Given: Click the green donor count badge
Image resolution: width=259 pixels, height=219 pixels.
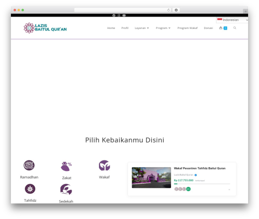Looking at the screenshot, I should [x=189, y=189].
